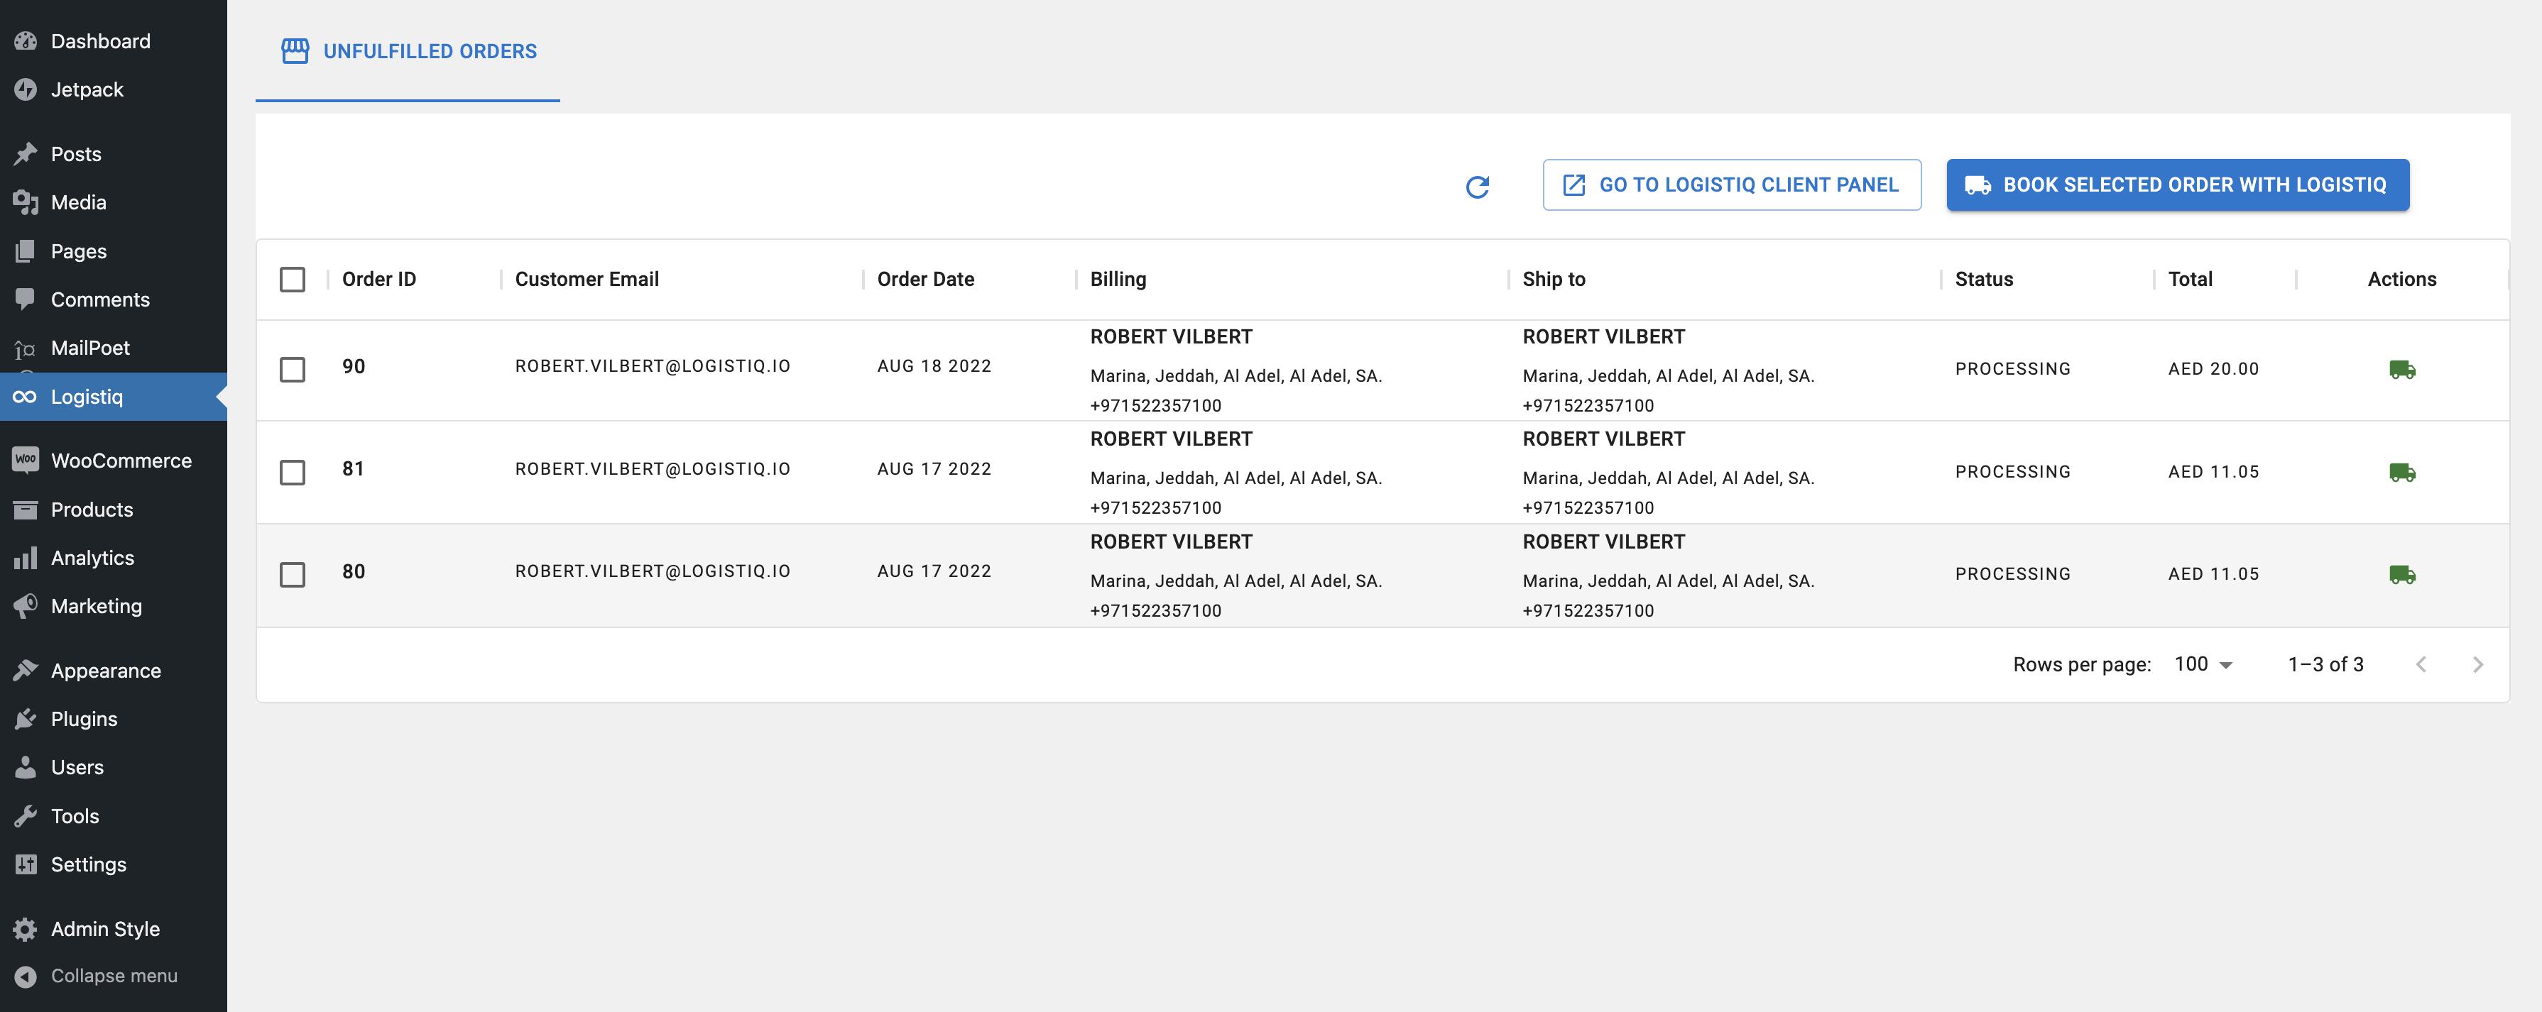Open the WooCommerce menu label
The height and width of the screenshot is (1012, 2542).
tap(121, 461)
